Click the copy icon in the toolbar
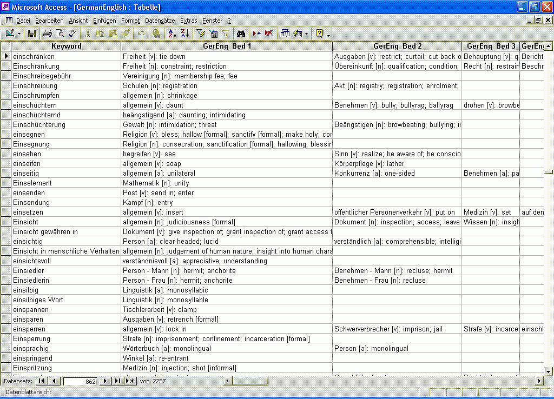This screenshot has width=554, height=399. [x=100, y=34]
